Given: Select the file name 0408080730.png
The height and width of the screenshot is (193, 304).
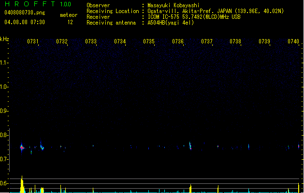Looking at the screenshot, I should click(25, 13).
